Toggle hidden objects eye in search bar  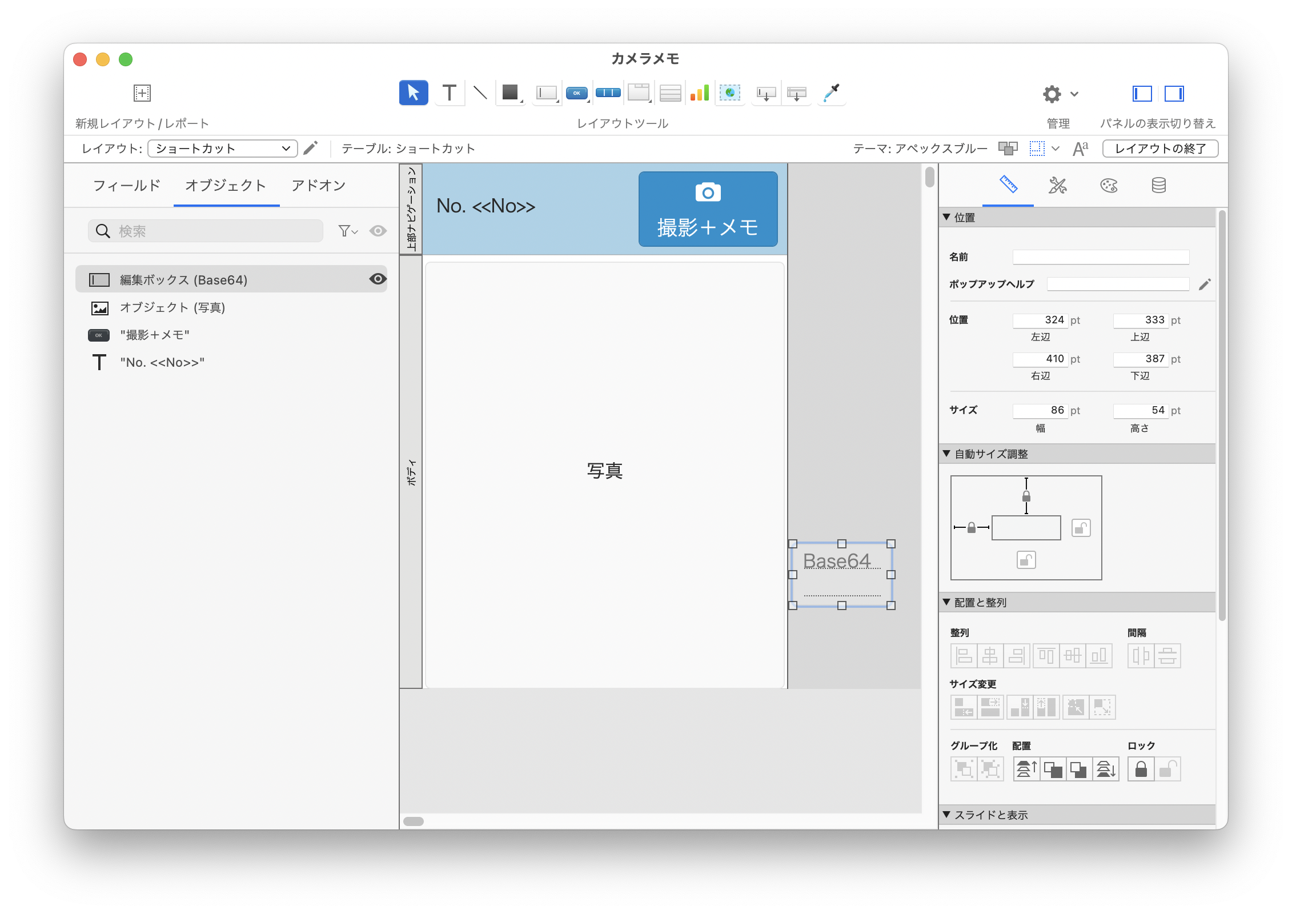pos(378,231)
